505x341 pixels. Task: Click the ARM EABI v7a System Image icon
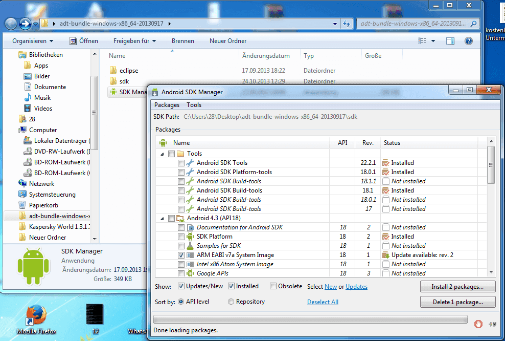190,255
